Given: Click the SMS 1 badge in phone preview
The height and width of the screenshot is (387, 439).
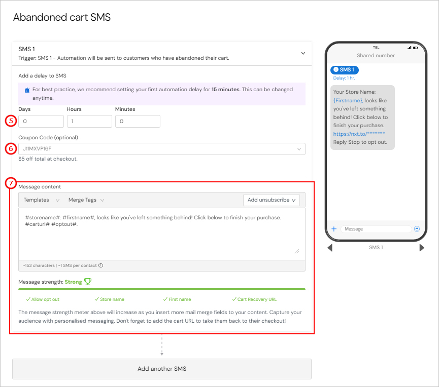Looking at the screenshot, I should click(345, 69).
